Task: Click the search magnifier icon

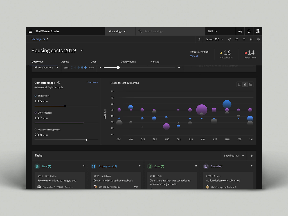Action: 140,31
